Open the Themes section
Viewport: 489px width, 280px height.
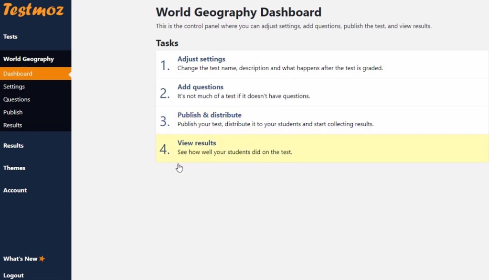(x=14, y=168)
